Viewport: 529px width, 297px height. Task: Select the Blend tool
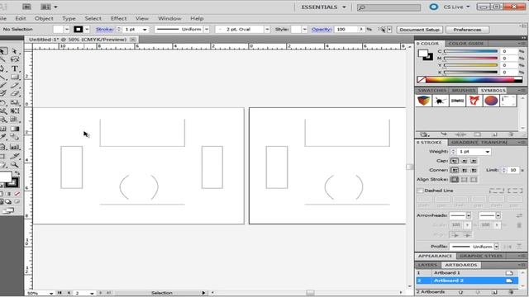pos(15,137)
